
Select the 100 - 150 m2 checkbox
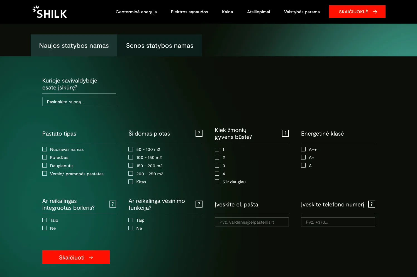131,158
